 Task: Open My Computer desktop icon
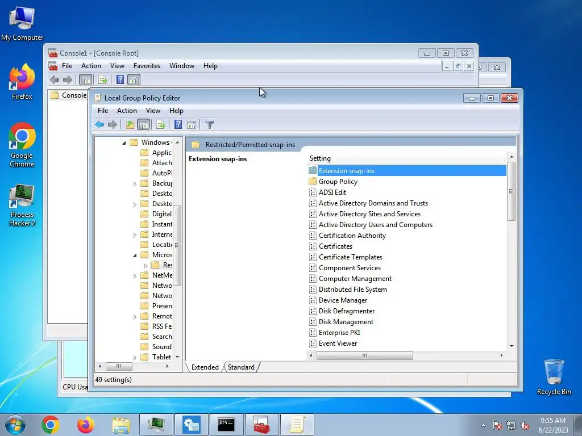(22, 23)
